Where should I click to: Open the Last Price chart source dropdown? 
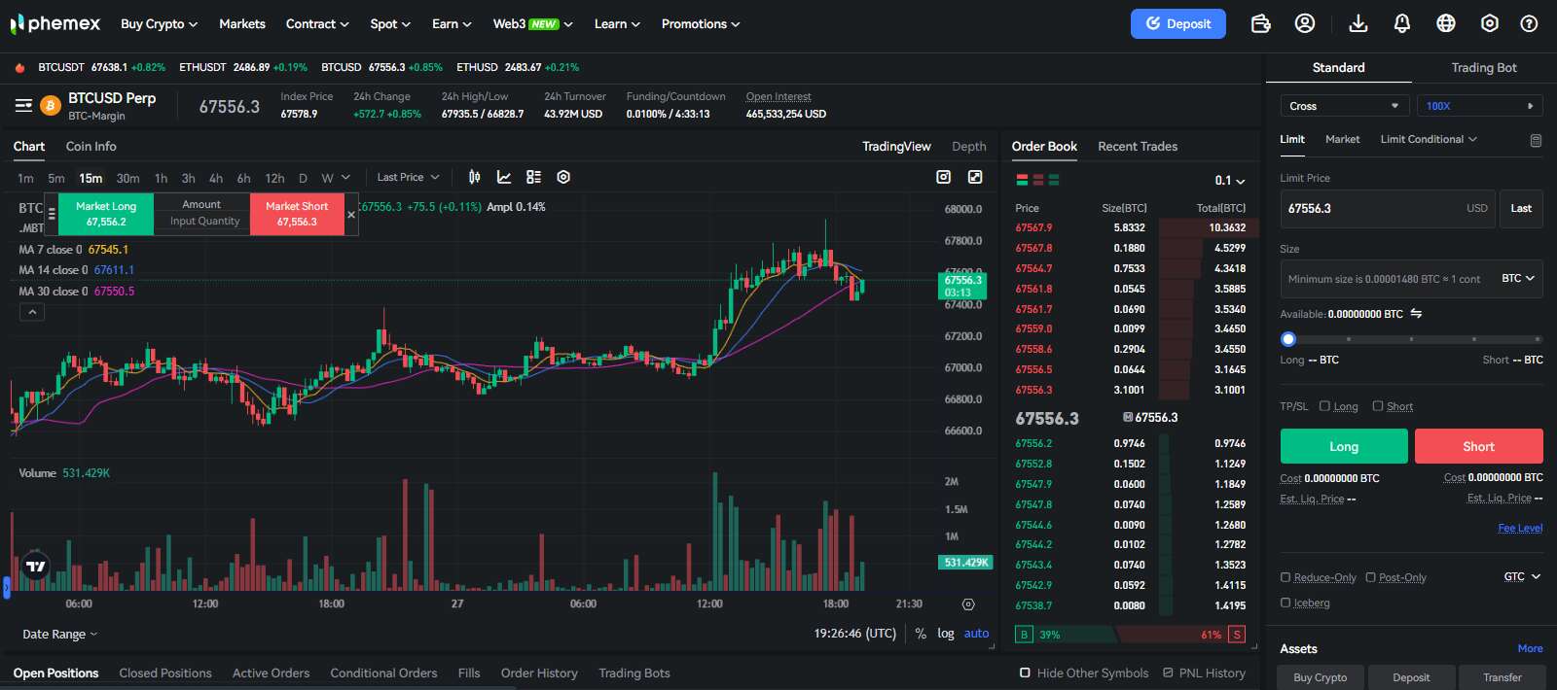[x=408, y=177]
